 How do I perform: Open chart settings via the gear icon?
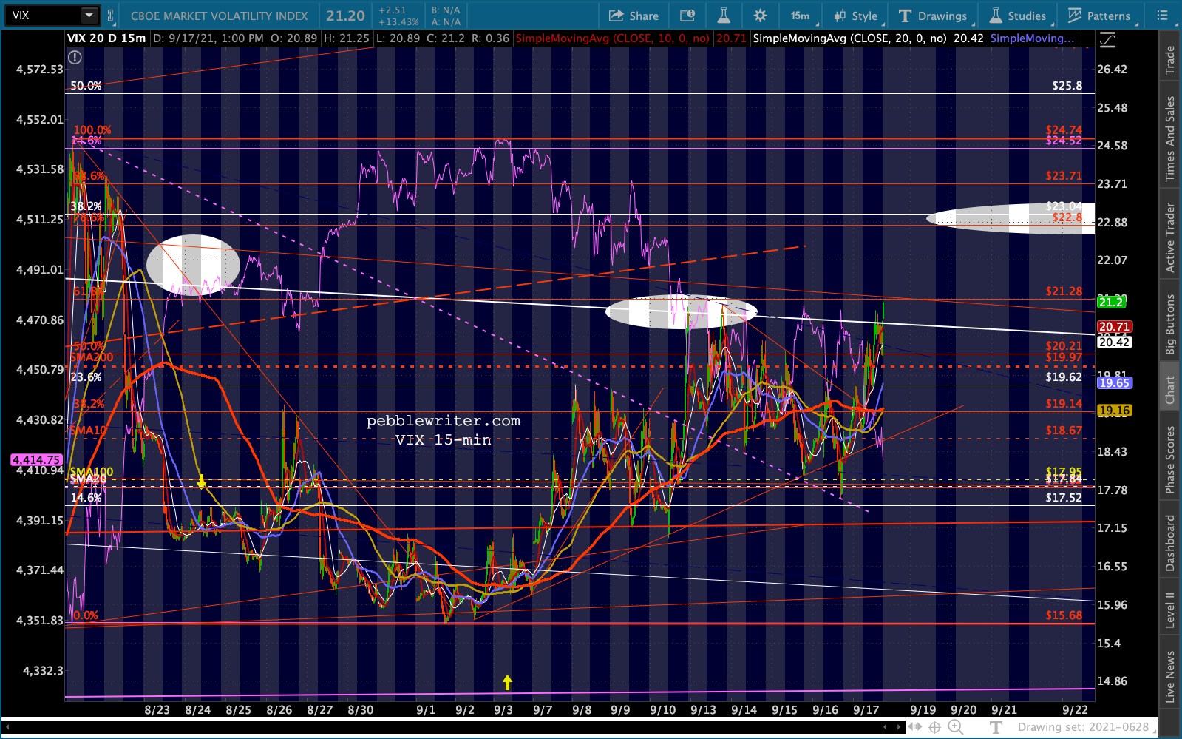[760, 16]
